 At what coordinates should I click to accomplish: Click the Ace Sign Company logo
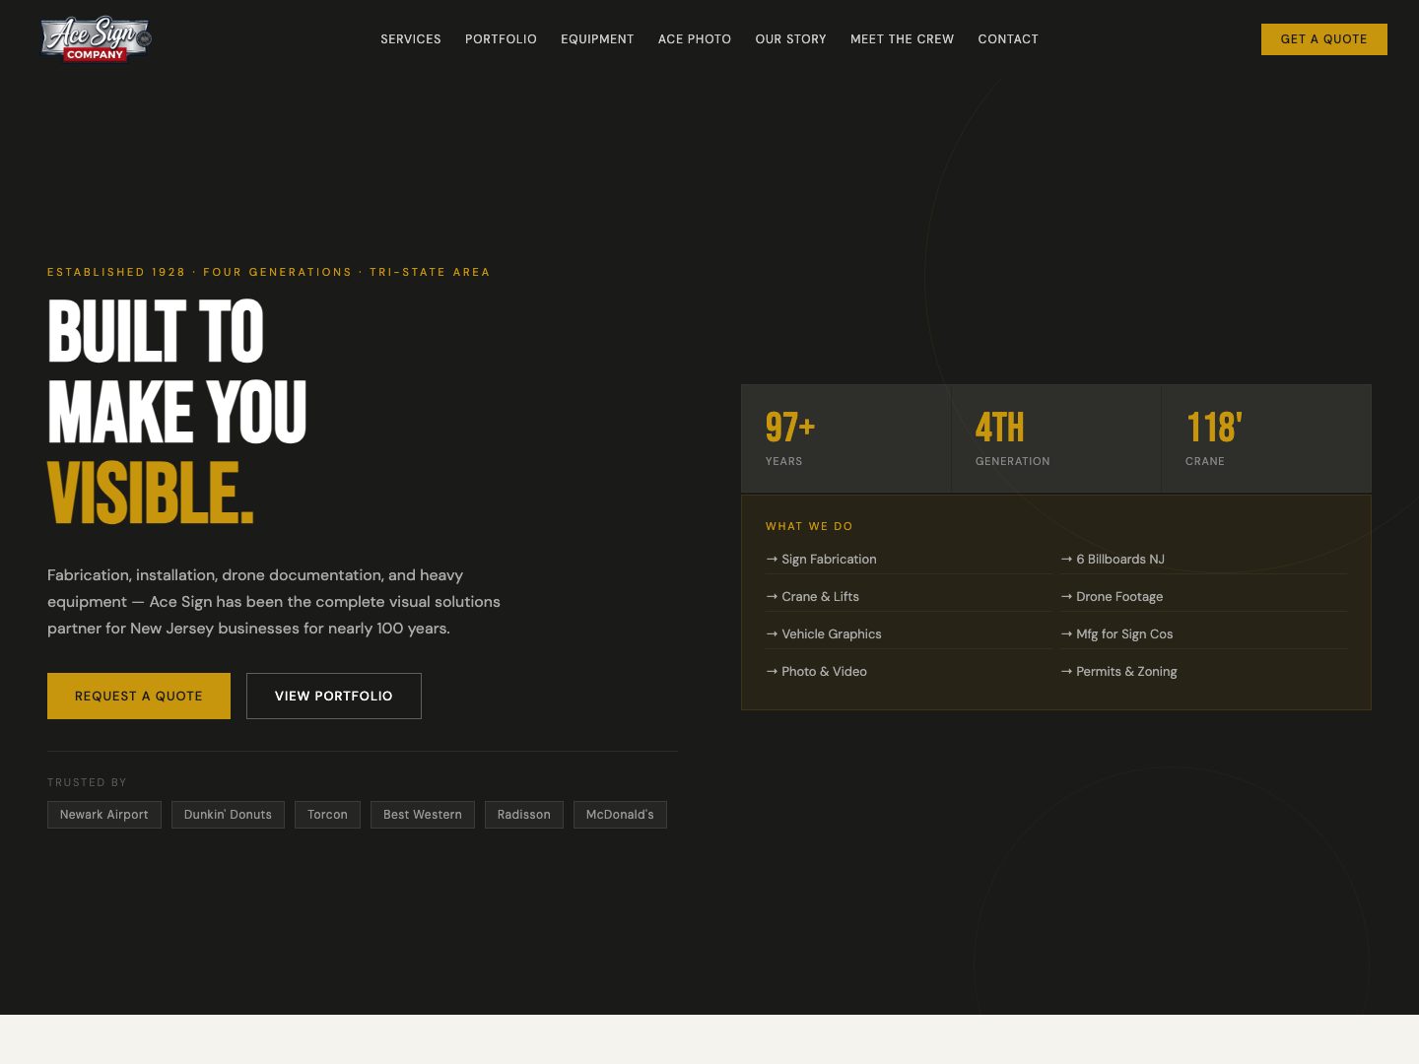pyautogui.click(x=96, y=39)
